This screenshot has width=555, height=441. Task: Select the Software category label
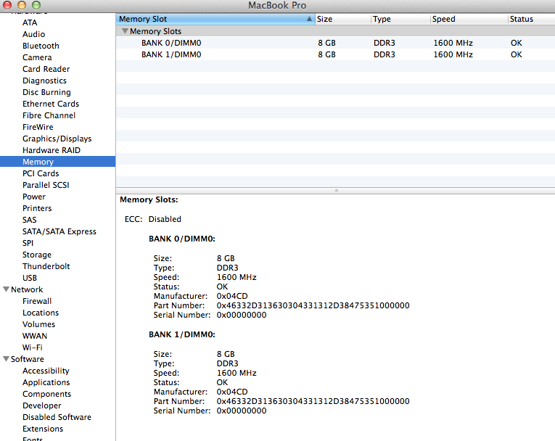point(28,359)
